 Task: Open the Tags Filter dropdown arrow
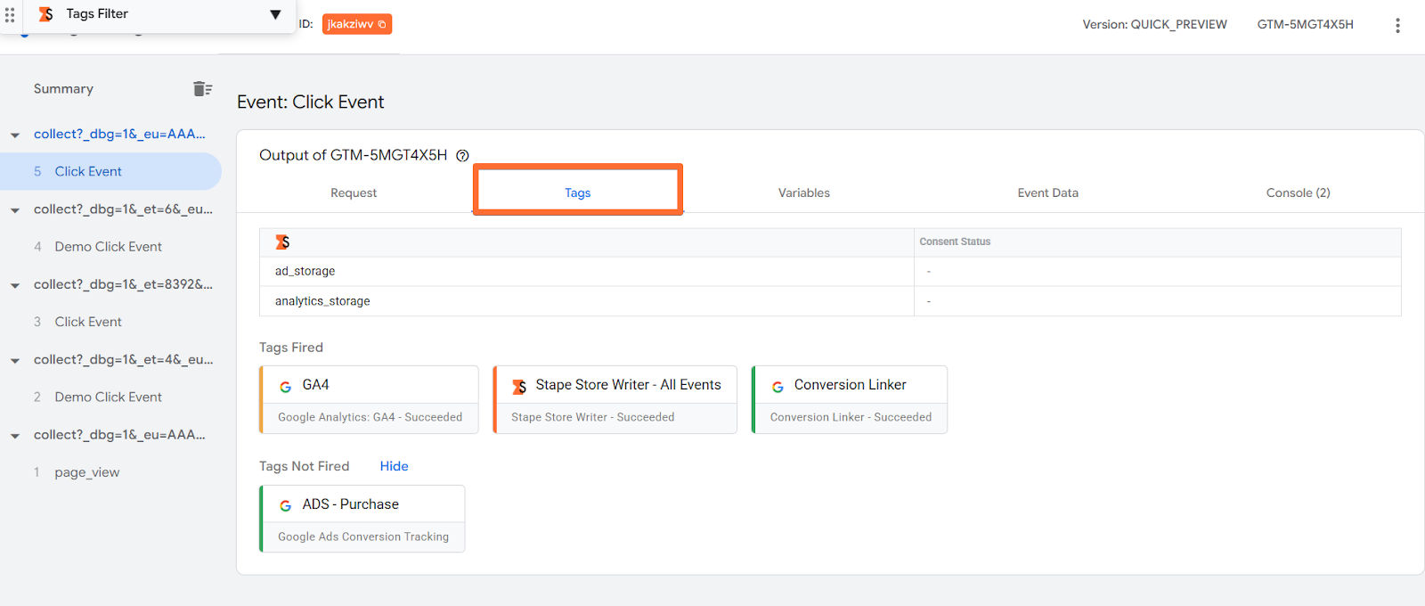[275, 14]
